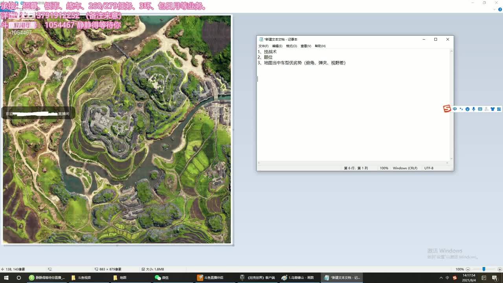Screen dimensions: 503x283
Task: Open the Sogou emoji face panel
Action: click(467, 109)
